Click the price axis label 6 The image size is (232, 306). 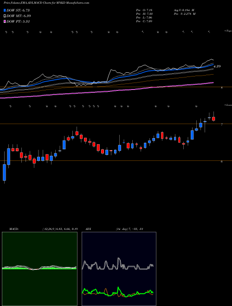coord(222,161)
